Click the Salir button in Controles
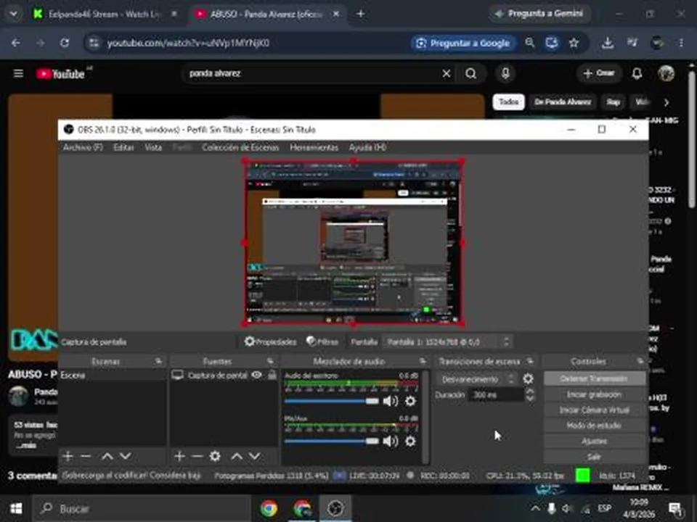 tap(595, 456)
